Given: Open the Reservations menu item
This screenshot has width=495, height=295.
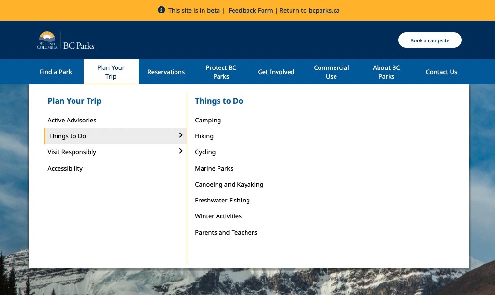Looking at the screenshot, I should tap(166, 72).
